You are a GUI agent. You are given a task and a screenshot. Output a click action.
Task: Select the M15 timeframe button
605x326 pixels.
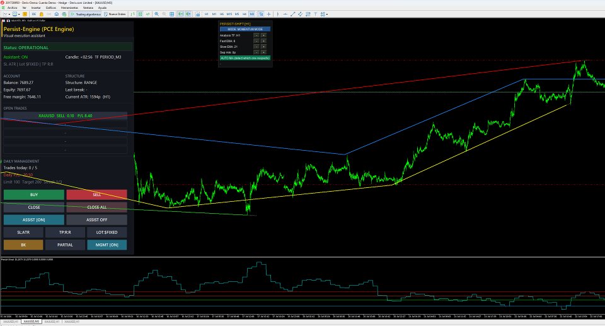click(229, 14)
